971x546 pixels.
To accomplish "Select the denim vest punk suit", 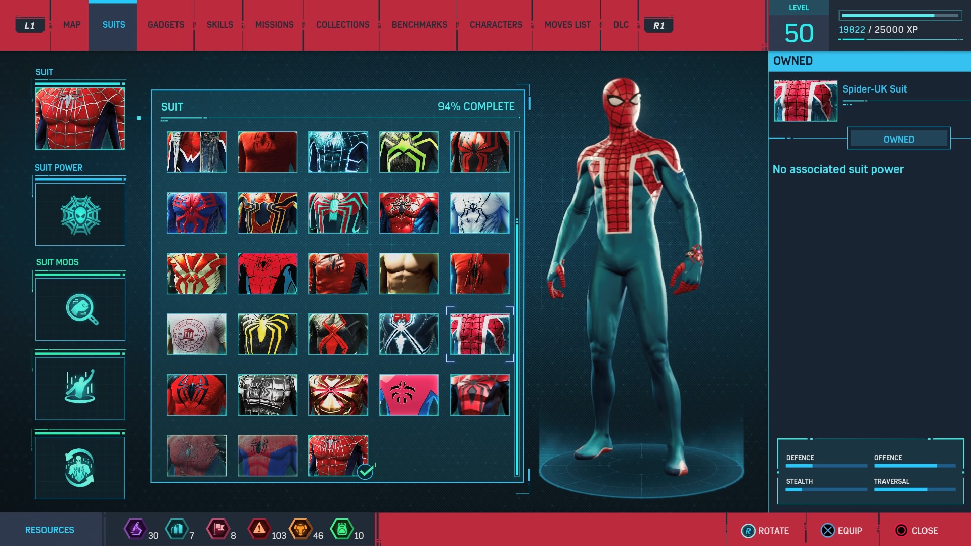I will [197, 152].
